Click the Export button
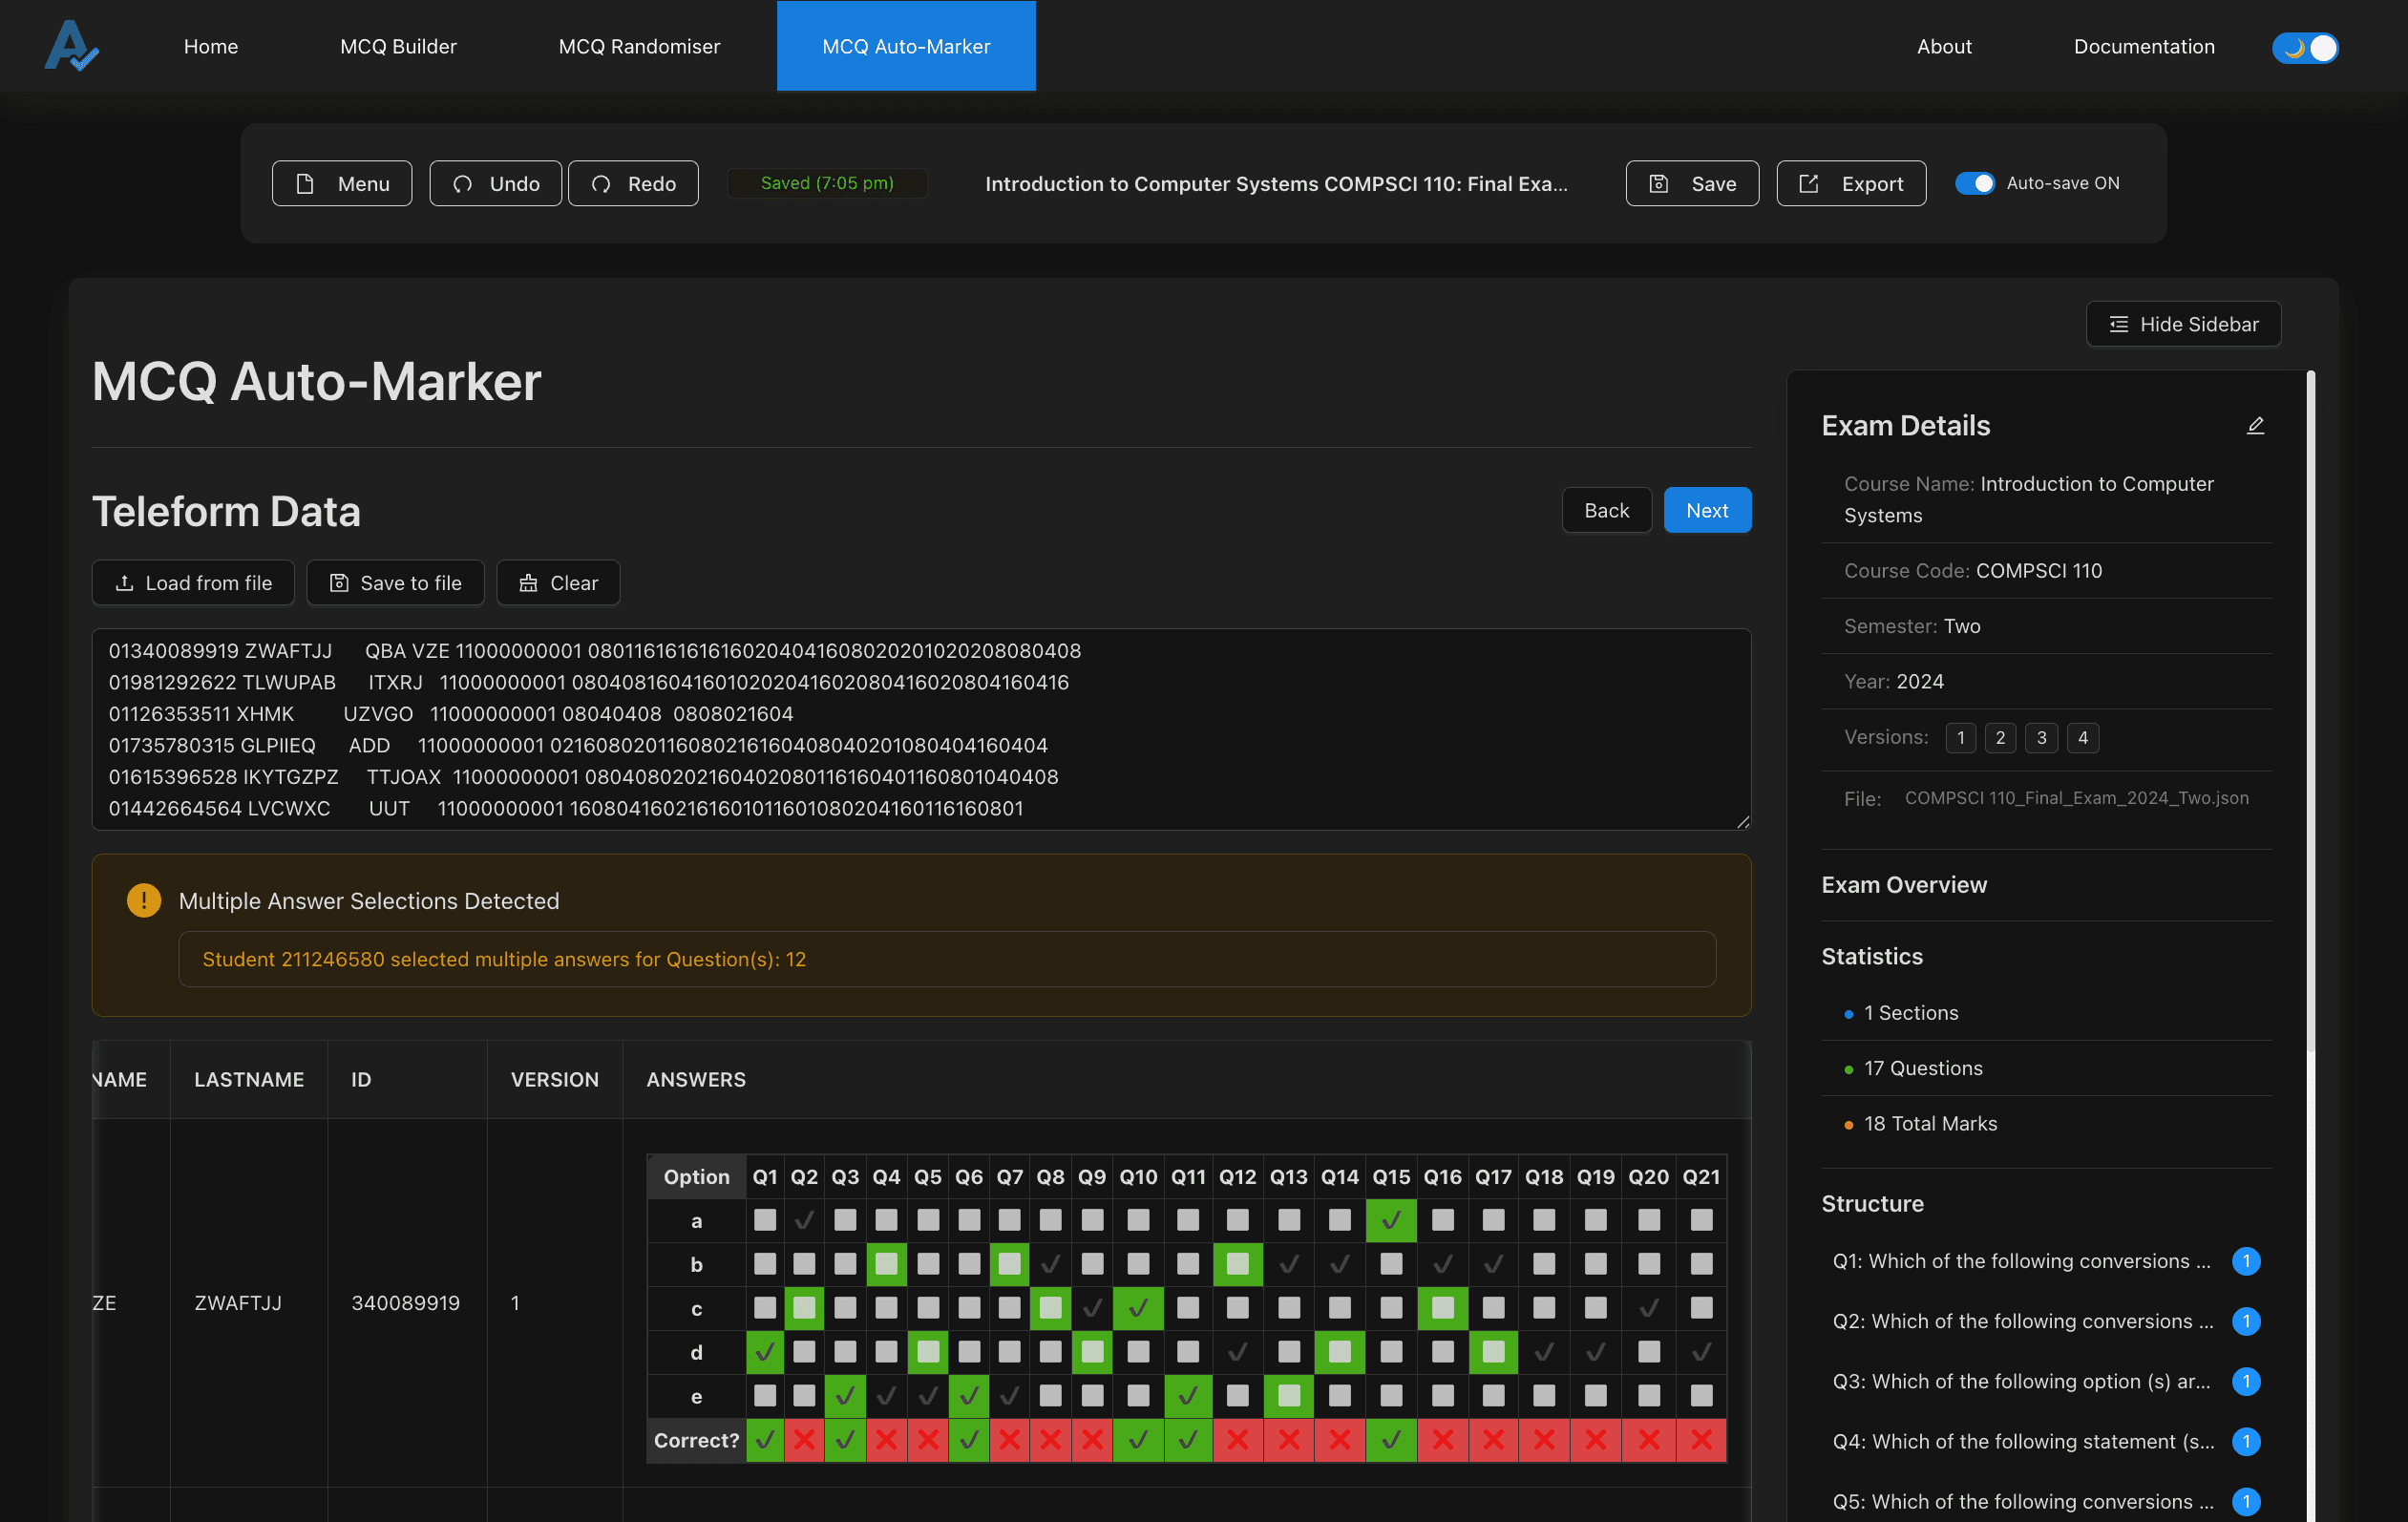The width and height of the screenshot is (2408, 1522). (x=1851, y=184)
